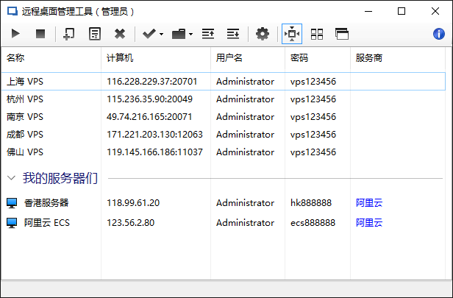Toggle the tabbed window view button
The height and width of the screenshot is (298, 453).
pos(341,34)
